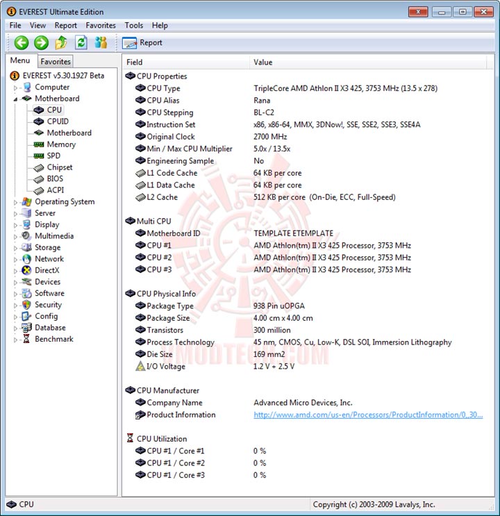Select the Chipset icon
Image resolution: width=500 pixels, height=516 pixels.
point(39,168)
